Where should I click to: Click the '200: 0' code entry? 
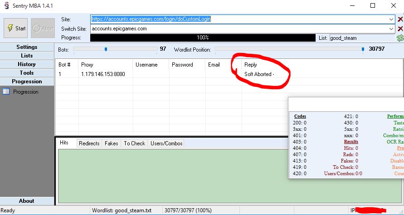(300, 123)
